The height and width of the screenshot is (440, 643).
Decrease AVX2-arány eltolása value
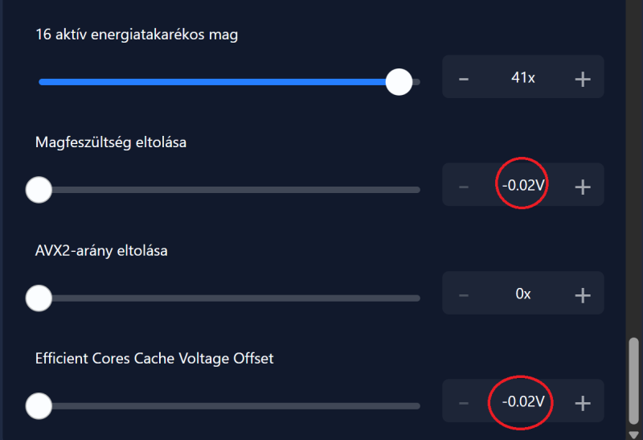464,294
